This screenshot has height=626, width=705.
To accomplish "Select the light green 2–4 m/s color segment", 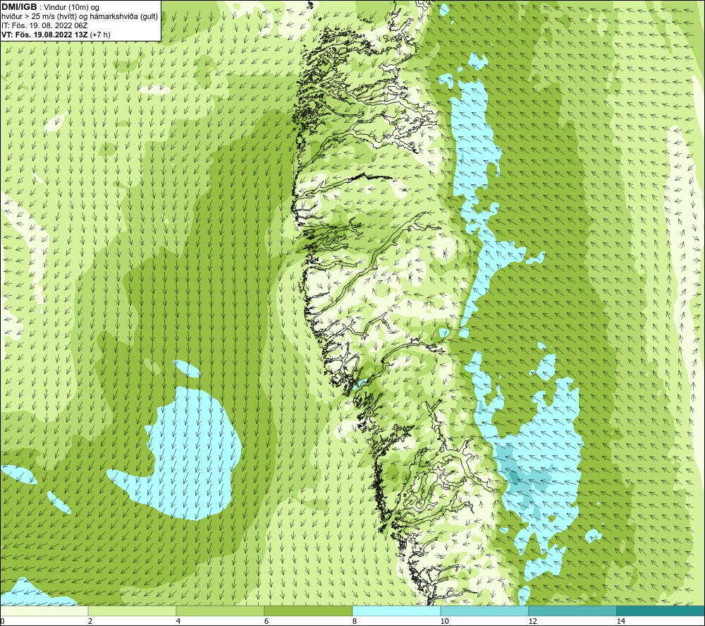I will 133,611.
